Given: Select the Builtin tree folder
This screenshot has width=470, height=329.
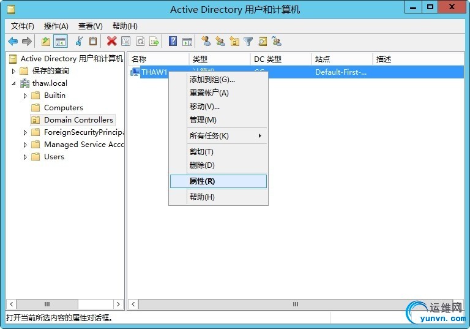Looking at the screenshot, I should [54, 96].
